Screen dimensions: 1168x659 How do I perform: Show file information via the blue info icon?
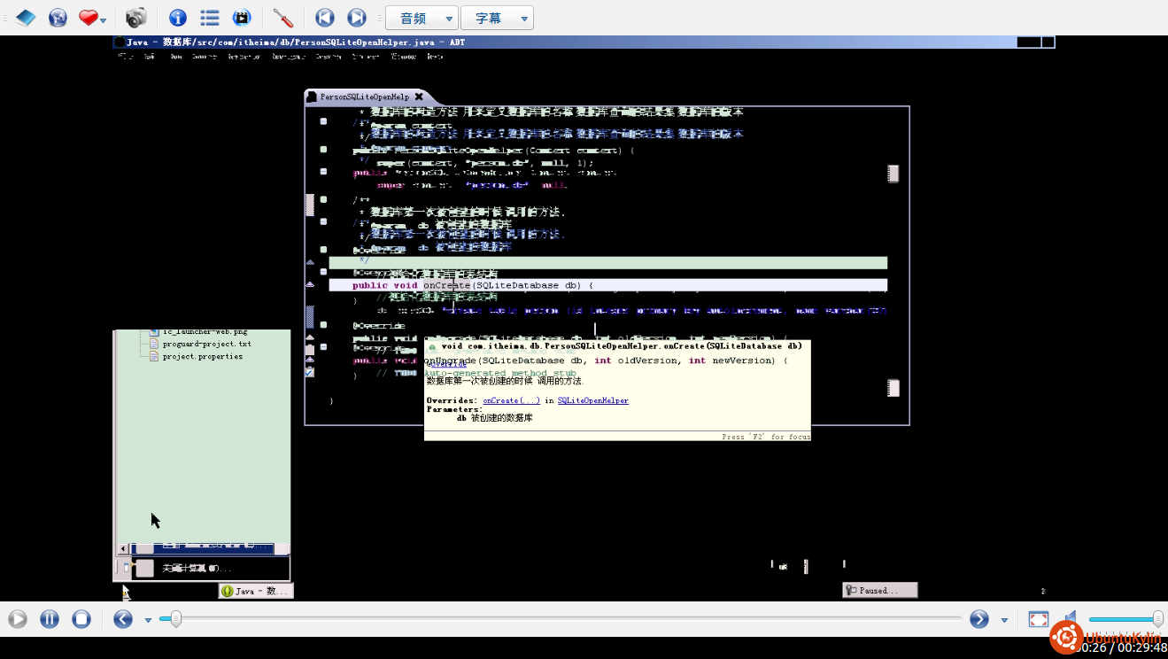click(178, 18)
